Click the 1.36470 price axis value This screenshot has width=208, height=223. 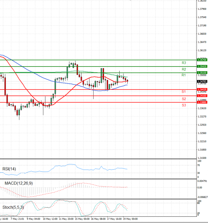tap(202, 42)
